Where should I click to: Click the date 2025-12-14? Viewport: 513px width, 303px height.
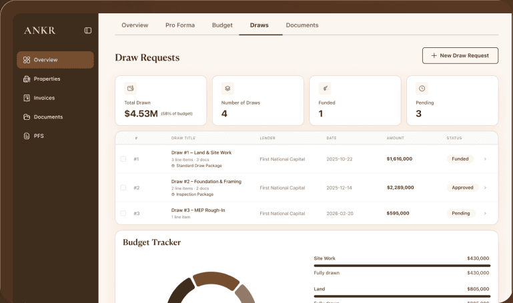[x=340, y=188]
